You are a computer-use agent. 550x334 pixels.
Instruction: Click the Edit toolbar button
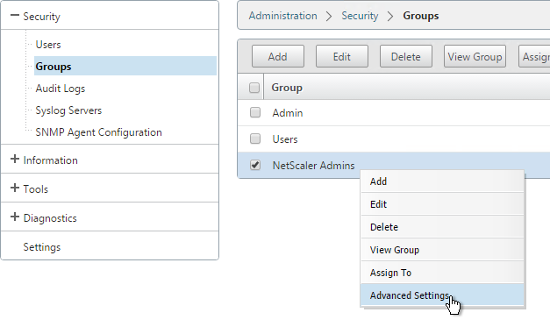(x=342, y=56)
